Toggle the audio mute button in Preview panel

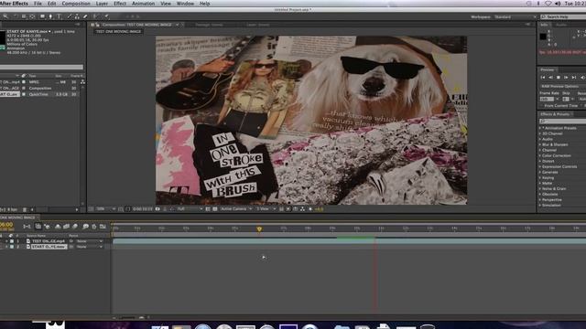(582, 77)
